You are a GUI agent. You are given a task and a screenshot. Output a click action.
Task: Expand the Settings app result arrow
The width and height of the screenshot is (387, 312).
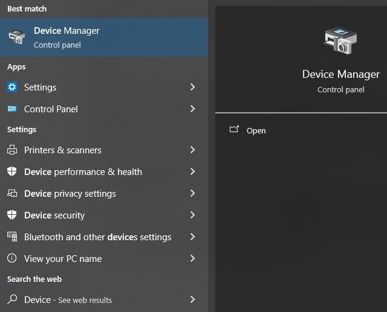(192, 87)
